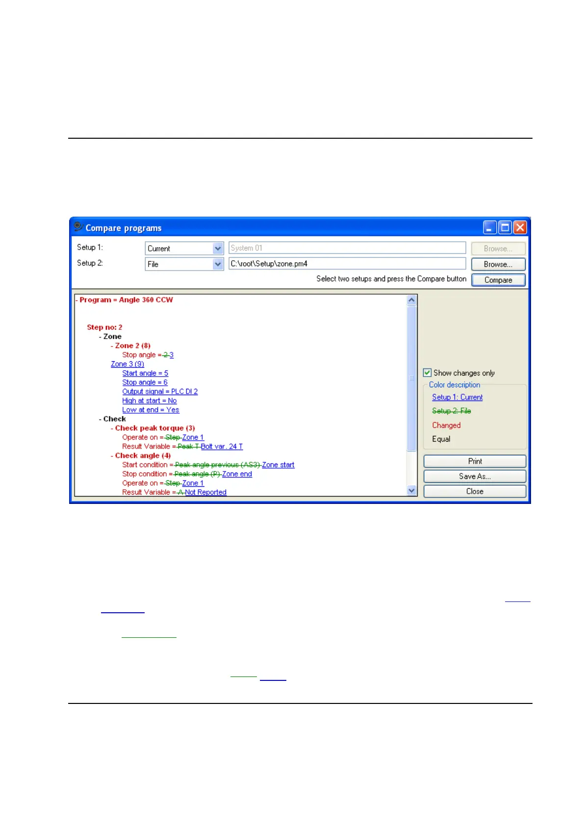Select Result Variable Bolt var. 24 T row
The image size is (584, 825).
pyautogui.click(x=182, y=447)
